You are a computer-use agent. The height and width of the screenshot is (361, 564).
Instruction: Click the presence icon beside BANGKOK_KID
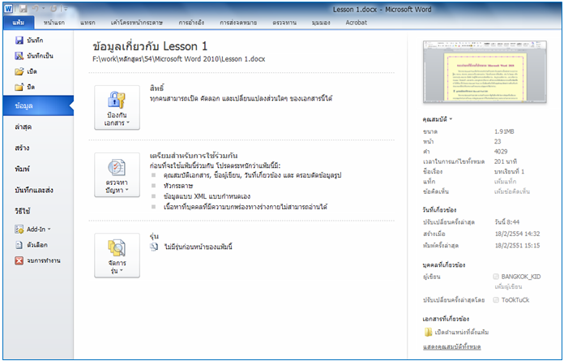click(x=496, y=277)
